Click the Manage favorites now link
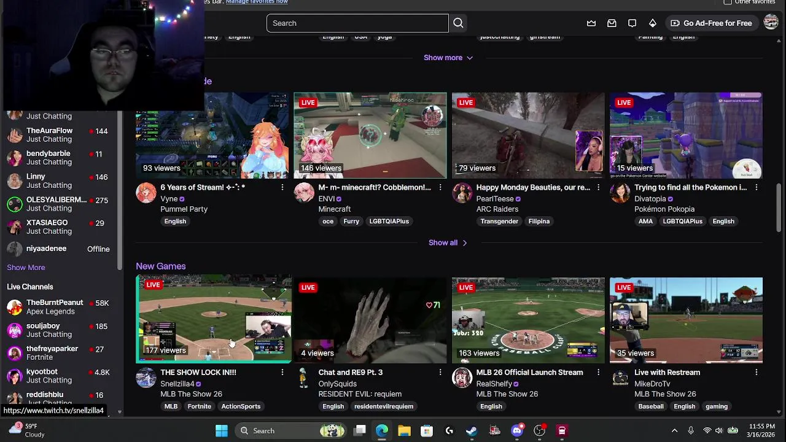The image size is (786, 442). click(257, 2)
